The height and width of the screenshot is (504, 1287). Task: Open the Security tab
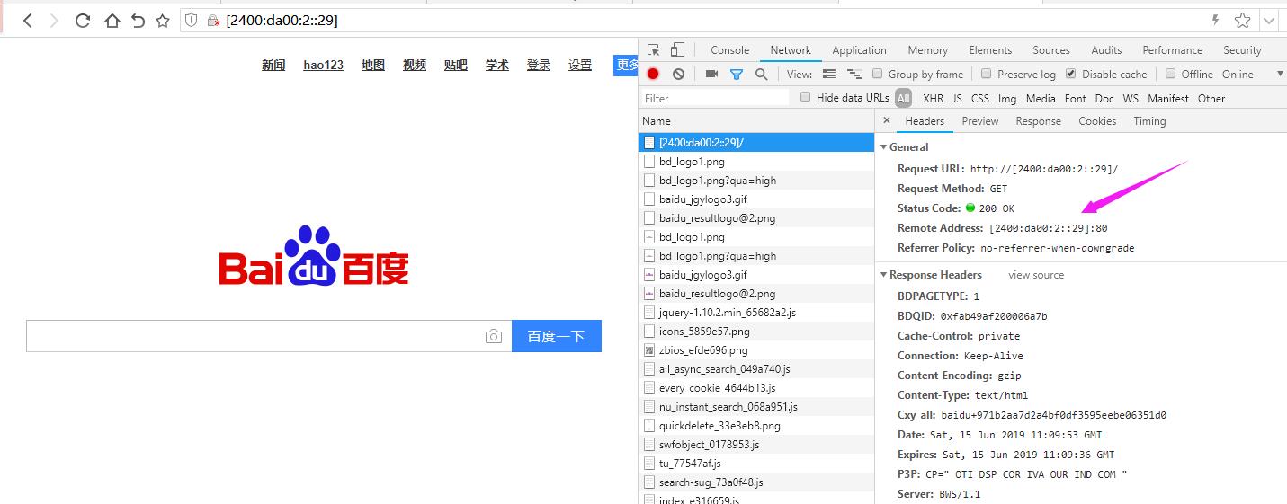[1242, 50]
